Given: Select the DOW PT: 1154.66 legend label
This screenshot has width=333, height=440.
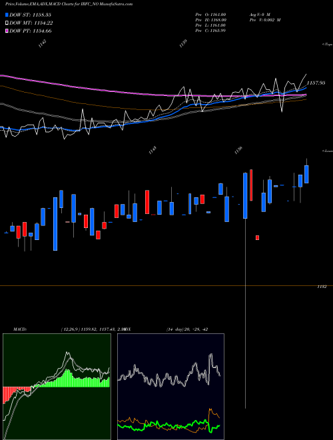Looking at the screenshot, I should [x=31, y=31].
